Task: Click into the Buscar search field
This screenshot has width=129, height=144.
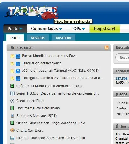Action: [x=122, y=57]
